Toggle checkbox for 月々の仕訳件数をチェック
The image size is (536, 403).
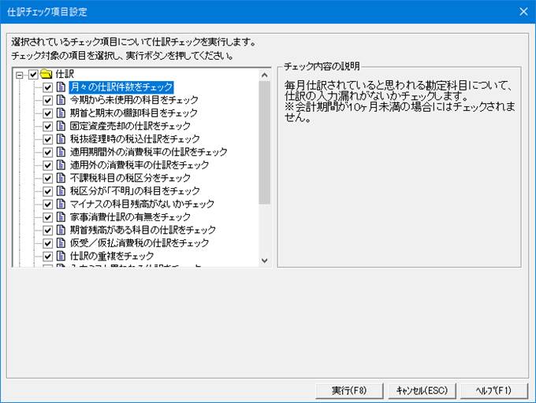[47, 87]
